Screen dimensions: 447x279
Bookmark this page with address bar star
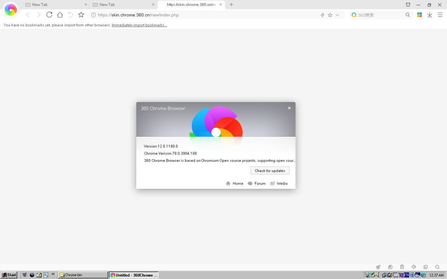click(330, 15)
